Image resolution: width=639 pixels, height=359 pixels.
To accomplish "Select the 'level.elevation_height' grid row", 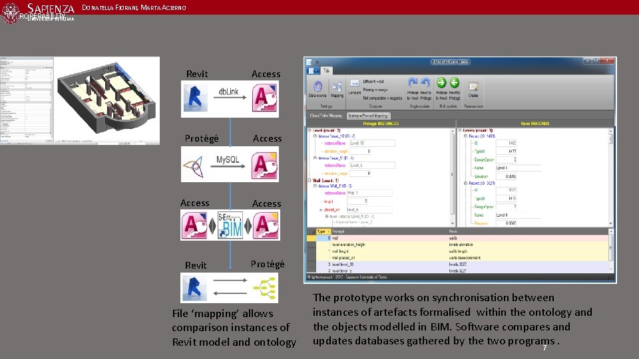I will (x=457, y=245).
